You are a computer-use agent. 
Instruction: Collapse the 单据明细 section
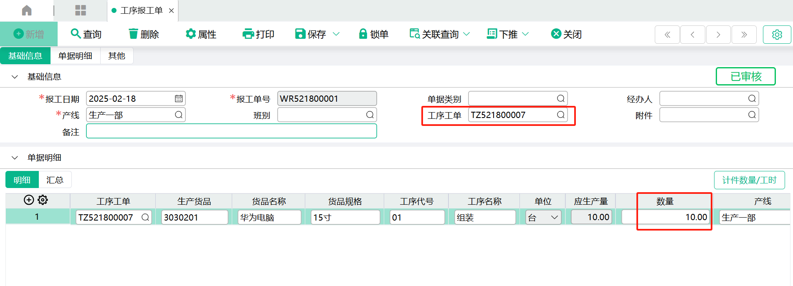(x=15, y=158)
